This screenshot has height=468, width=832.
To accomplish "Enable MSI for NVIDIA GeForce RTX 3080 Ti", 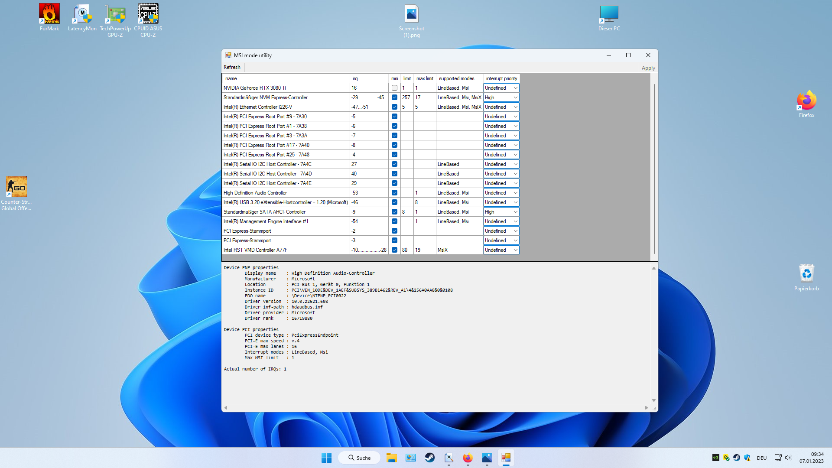I will click(x=394, y=88).
